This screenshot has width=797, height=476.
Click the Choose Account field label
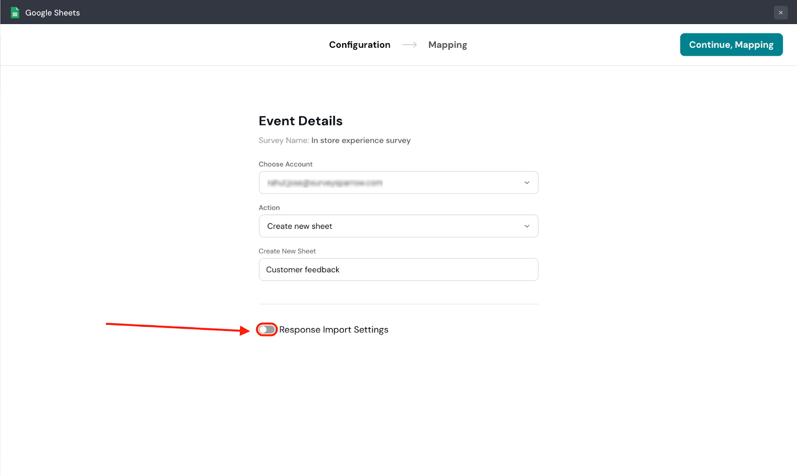[285, 164]
